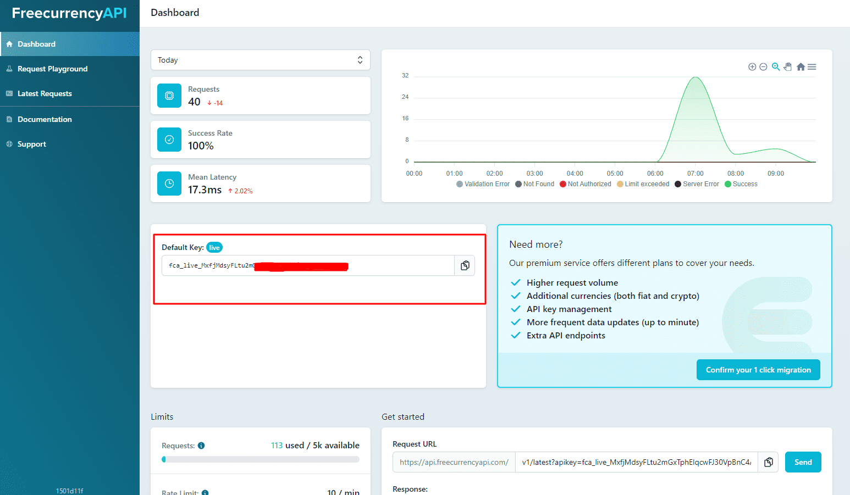Click the requests usage progress bar
850x495 pixels.
coord(261,459)
